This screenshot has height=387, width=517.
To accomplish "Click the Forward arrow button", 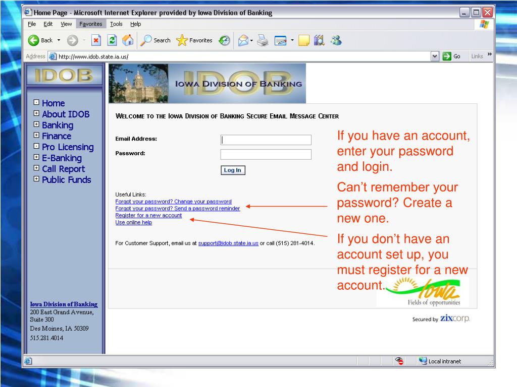I will click(73, 40).
